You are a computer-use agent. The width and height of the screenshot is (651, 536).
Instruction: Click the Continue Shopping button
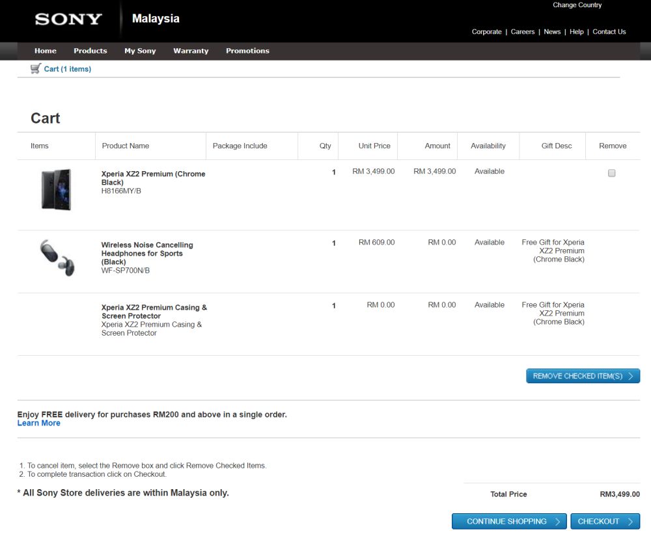pyautogui.click(x=509, y=521)
